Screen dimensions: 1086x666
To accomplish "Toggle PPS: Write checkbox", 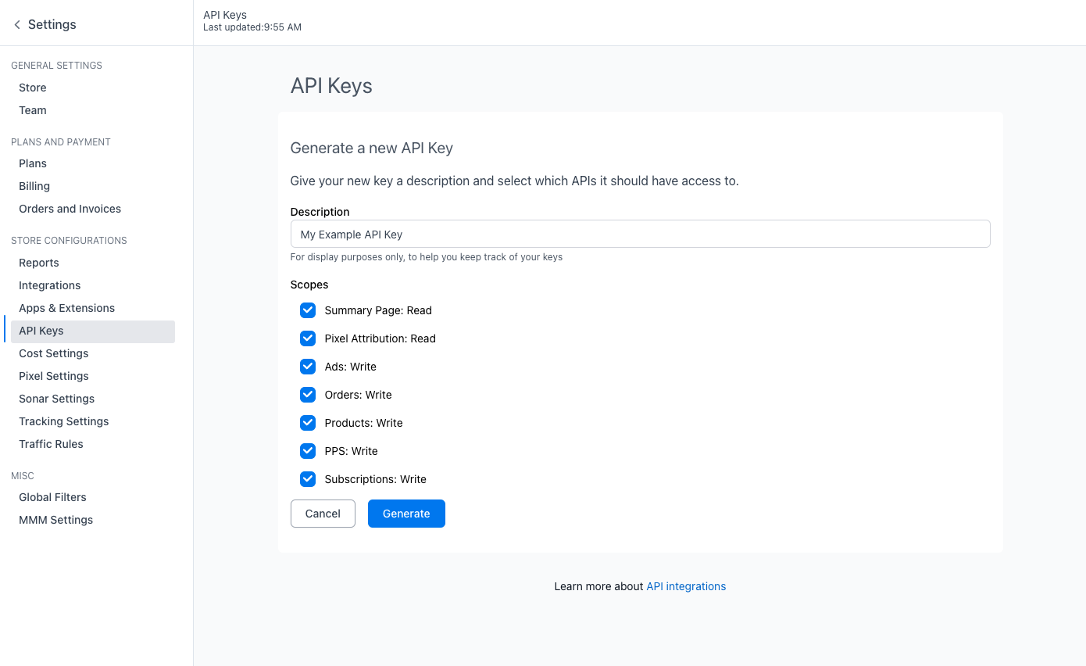I will pos(308,451).
